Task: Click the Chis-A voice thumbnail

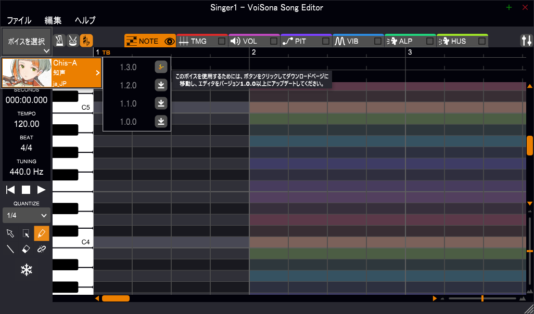Action: [27, 73]
